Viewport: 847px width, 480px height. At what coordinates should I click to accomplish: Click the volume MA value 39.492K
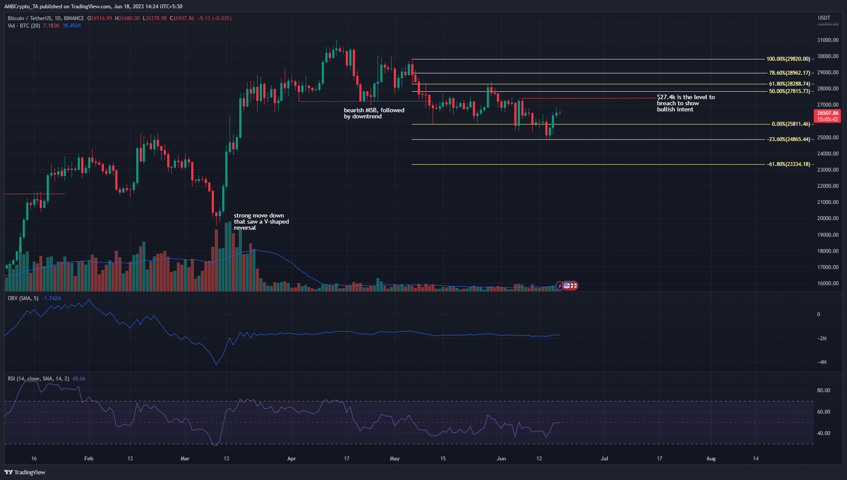coord(72,26)
